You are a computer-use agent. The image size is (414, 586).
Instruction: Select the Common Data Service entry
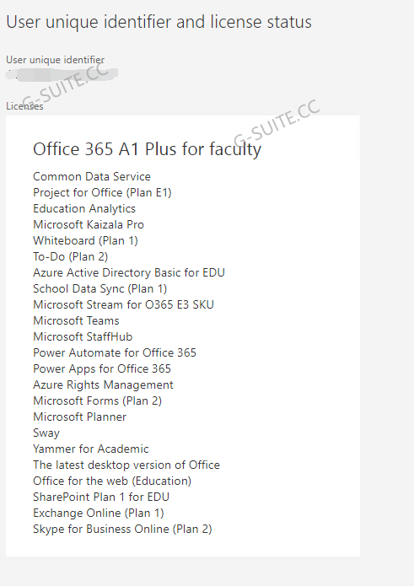(x=92, y=176)
